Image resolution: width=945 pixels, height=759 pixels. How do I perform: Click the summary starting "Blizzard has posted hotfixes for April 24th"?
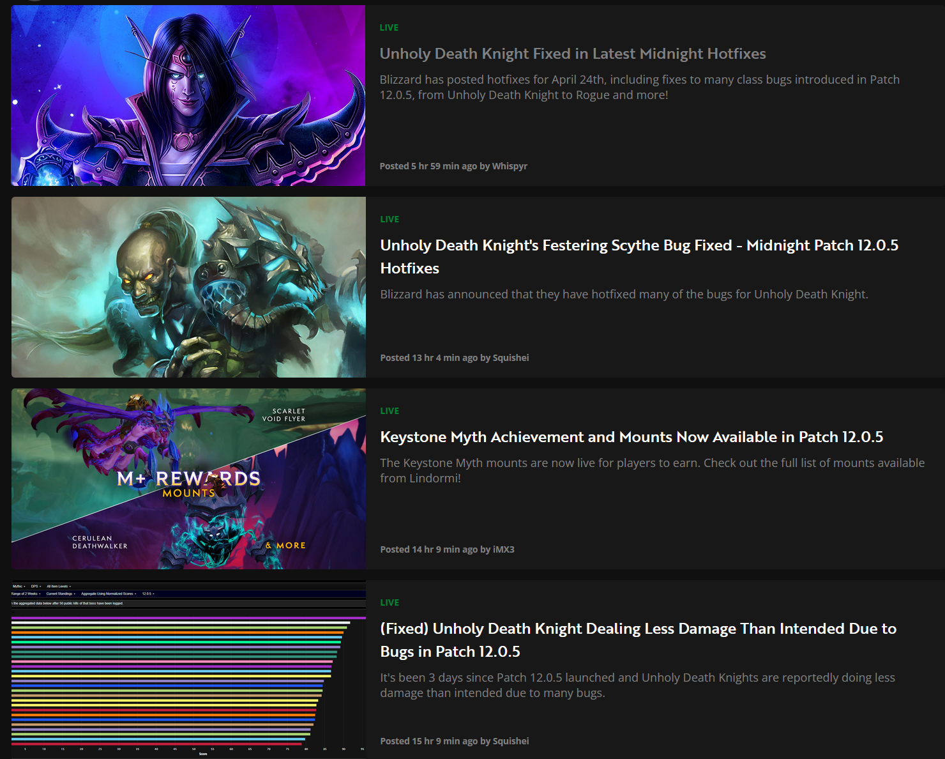click(640, 87)
